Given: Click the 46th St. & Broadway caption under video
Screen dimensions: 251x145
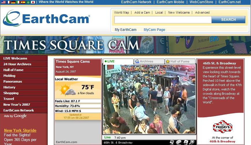Looking at the screenshot, I should (x=118, y=143).
